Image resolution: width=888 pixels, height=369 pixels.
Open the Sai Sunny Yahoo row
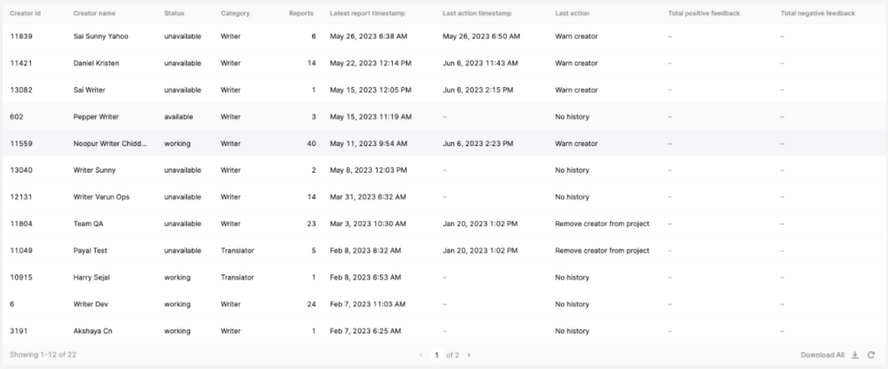tap(444, 37)
